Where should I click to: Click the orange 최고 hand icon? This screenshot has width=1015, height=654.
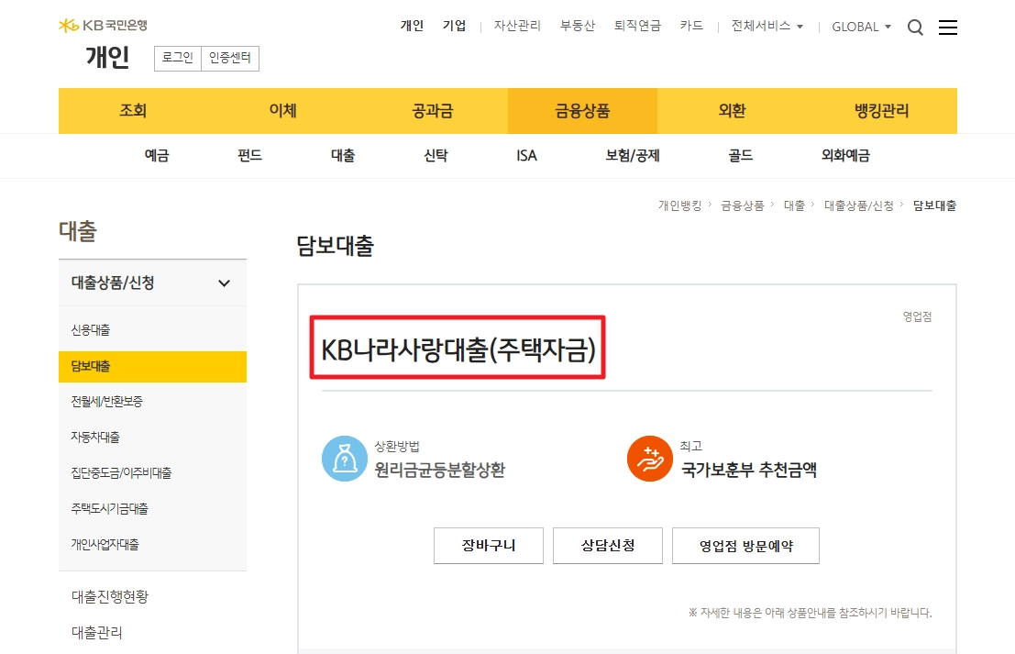point(649,459)
